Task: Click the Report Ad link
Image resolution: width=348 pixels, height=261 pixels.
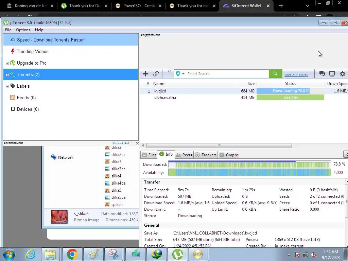Action: (121, 143)
